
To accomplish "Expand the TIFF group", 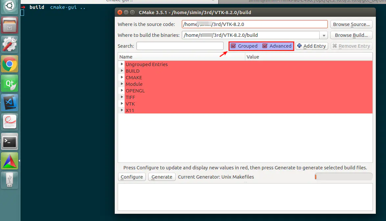I will pos(122,97).
